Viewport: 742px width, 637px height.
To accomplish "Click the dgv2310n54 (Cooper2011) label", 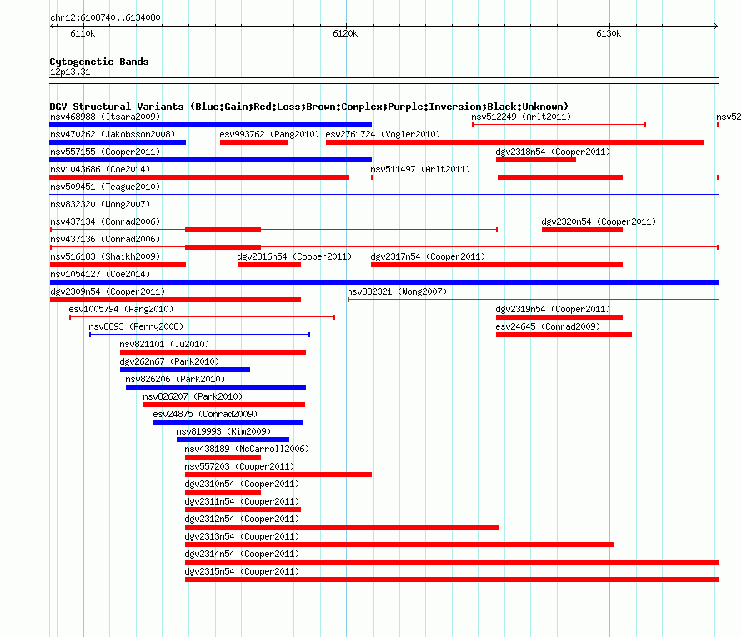I will (242, 484).
